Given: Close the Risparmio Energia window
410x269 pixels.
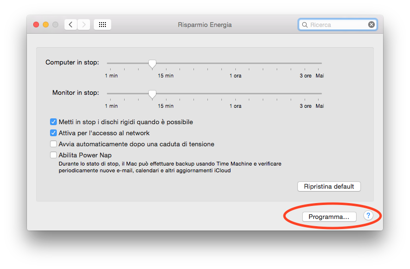Looking at the screenshot, I should [36, 25].
